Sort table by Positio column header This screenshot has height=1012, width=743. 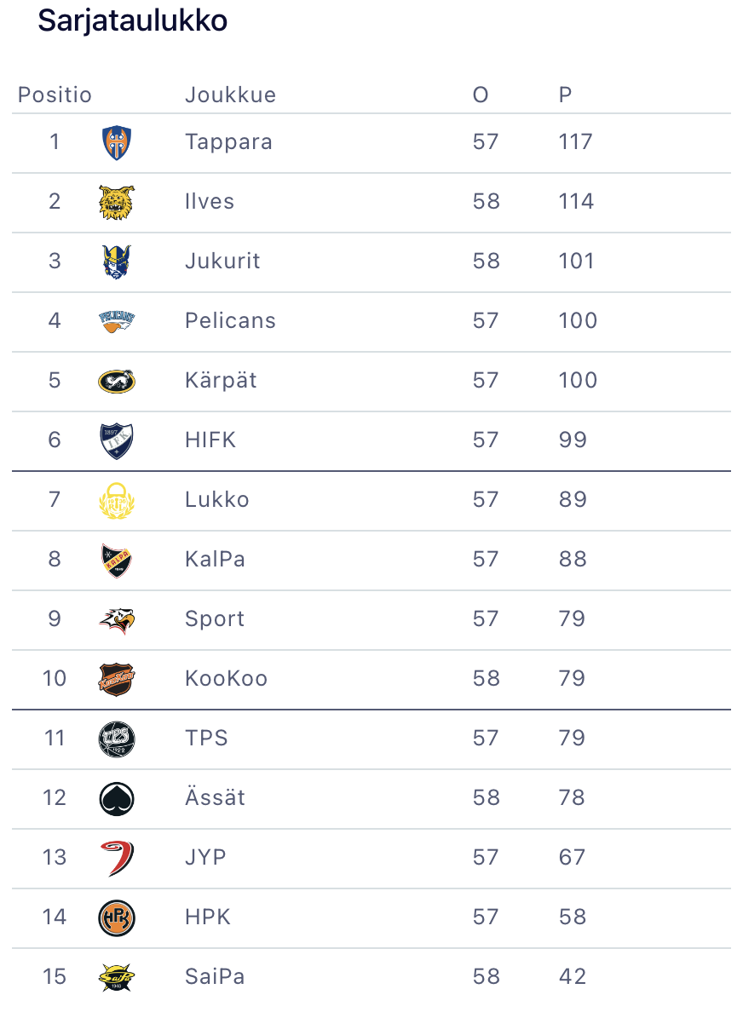pos(55,95)
